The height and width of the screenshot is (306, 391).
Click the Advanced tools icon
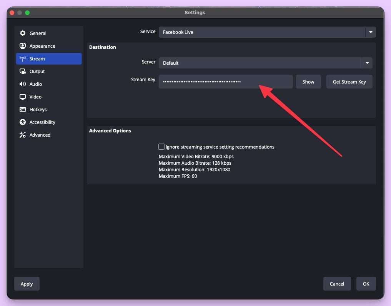23,135
